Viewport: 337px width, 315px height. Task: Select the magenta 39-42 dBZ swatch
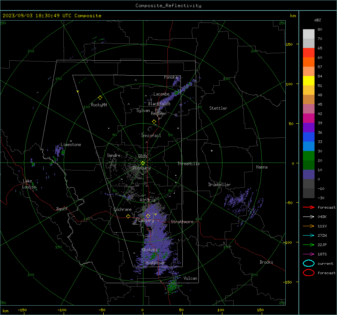click(x=309, y=118)
